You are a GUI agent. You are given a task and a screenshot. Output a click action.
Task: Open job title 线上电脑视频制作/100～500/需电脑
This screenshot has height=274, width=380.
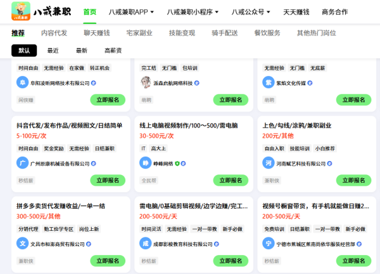coord(189,126)
